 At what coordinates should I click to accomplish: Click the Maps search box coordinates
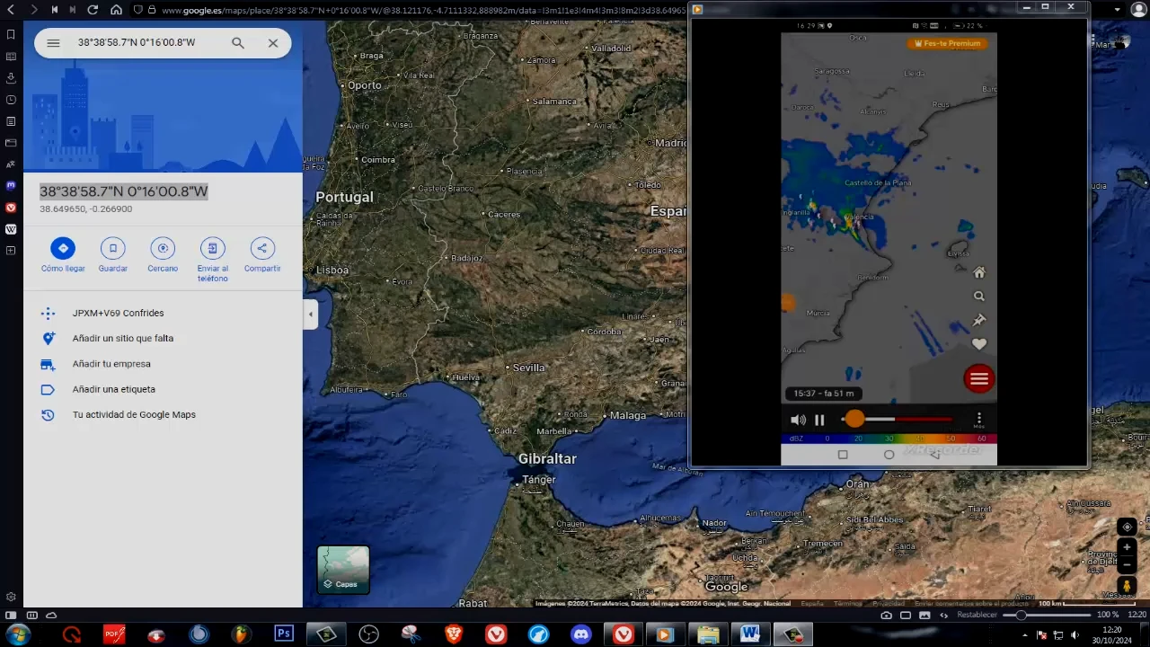[x=137, y=42]
